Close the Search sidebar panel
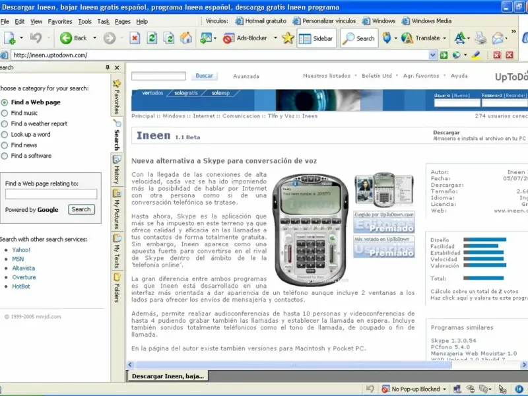The height and width of the screenshot is (396, 528). coord(117,68)
